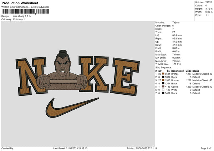The width and height of the screenshot is (214, 151).
Task: Click the Total Bobbin value 170.91ft
Action: [177, 64]
